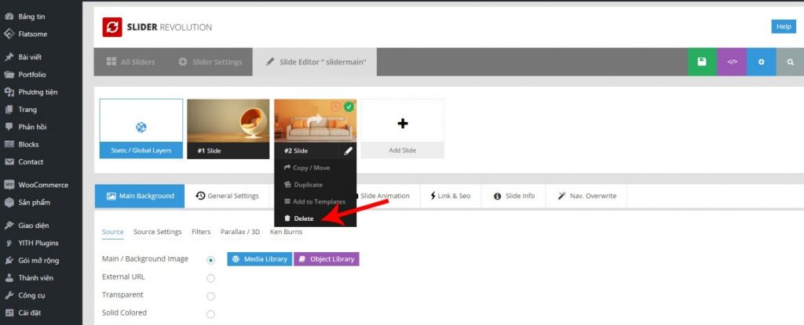The image size is (804, 325).
Task: Select Main / Background Image radio button
Action: [210, 260]
